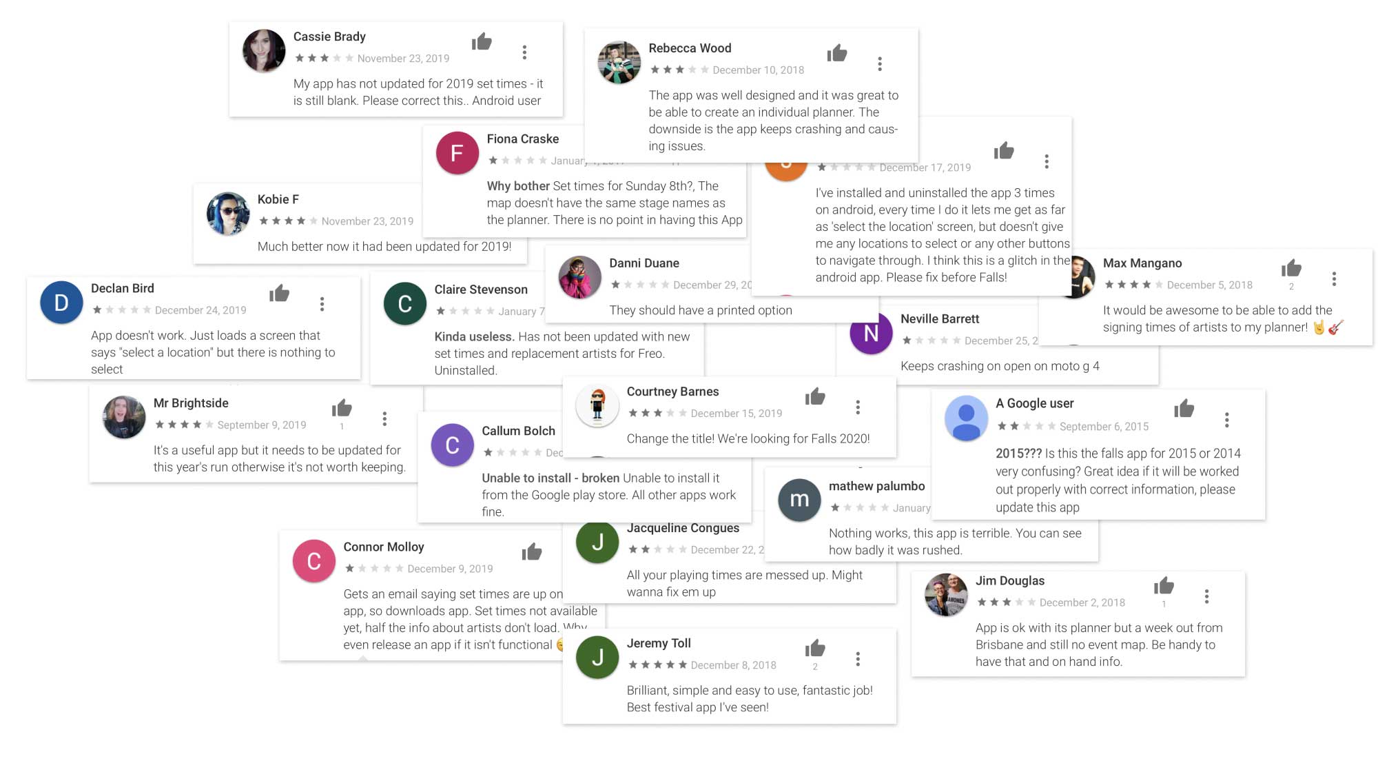The image size is (1389, 761).
Task: Select the reviewer name Fiona Craske
Action: coord(523,139)
